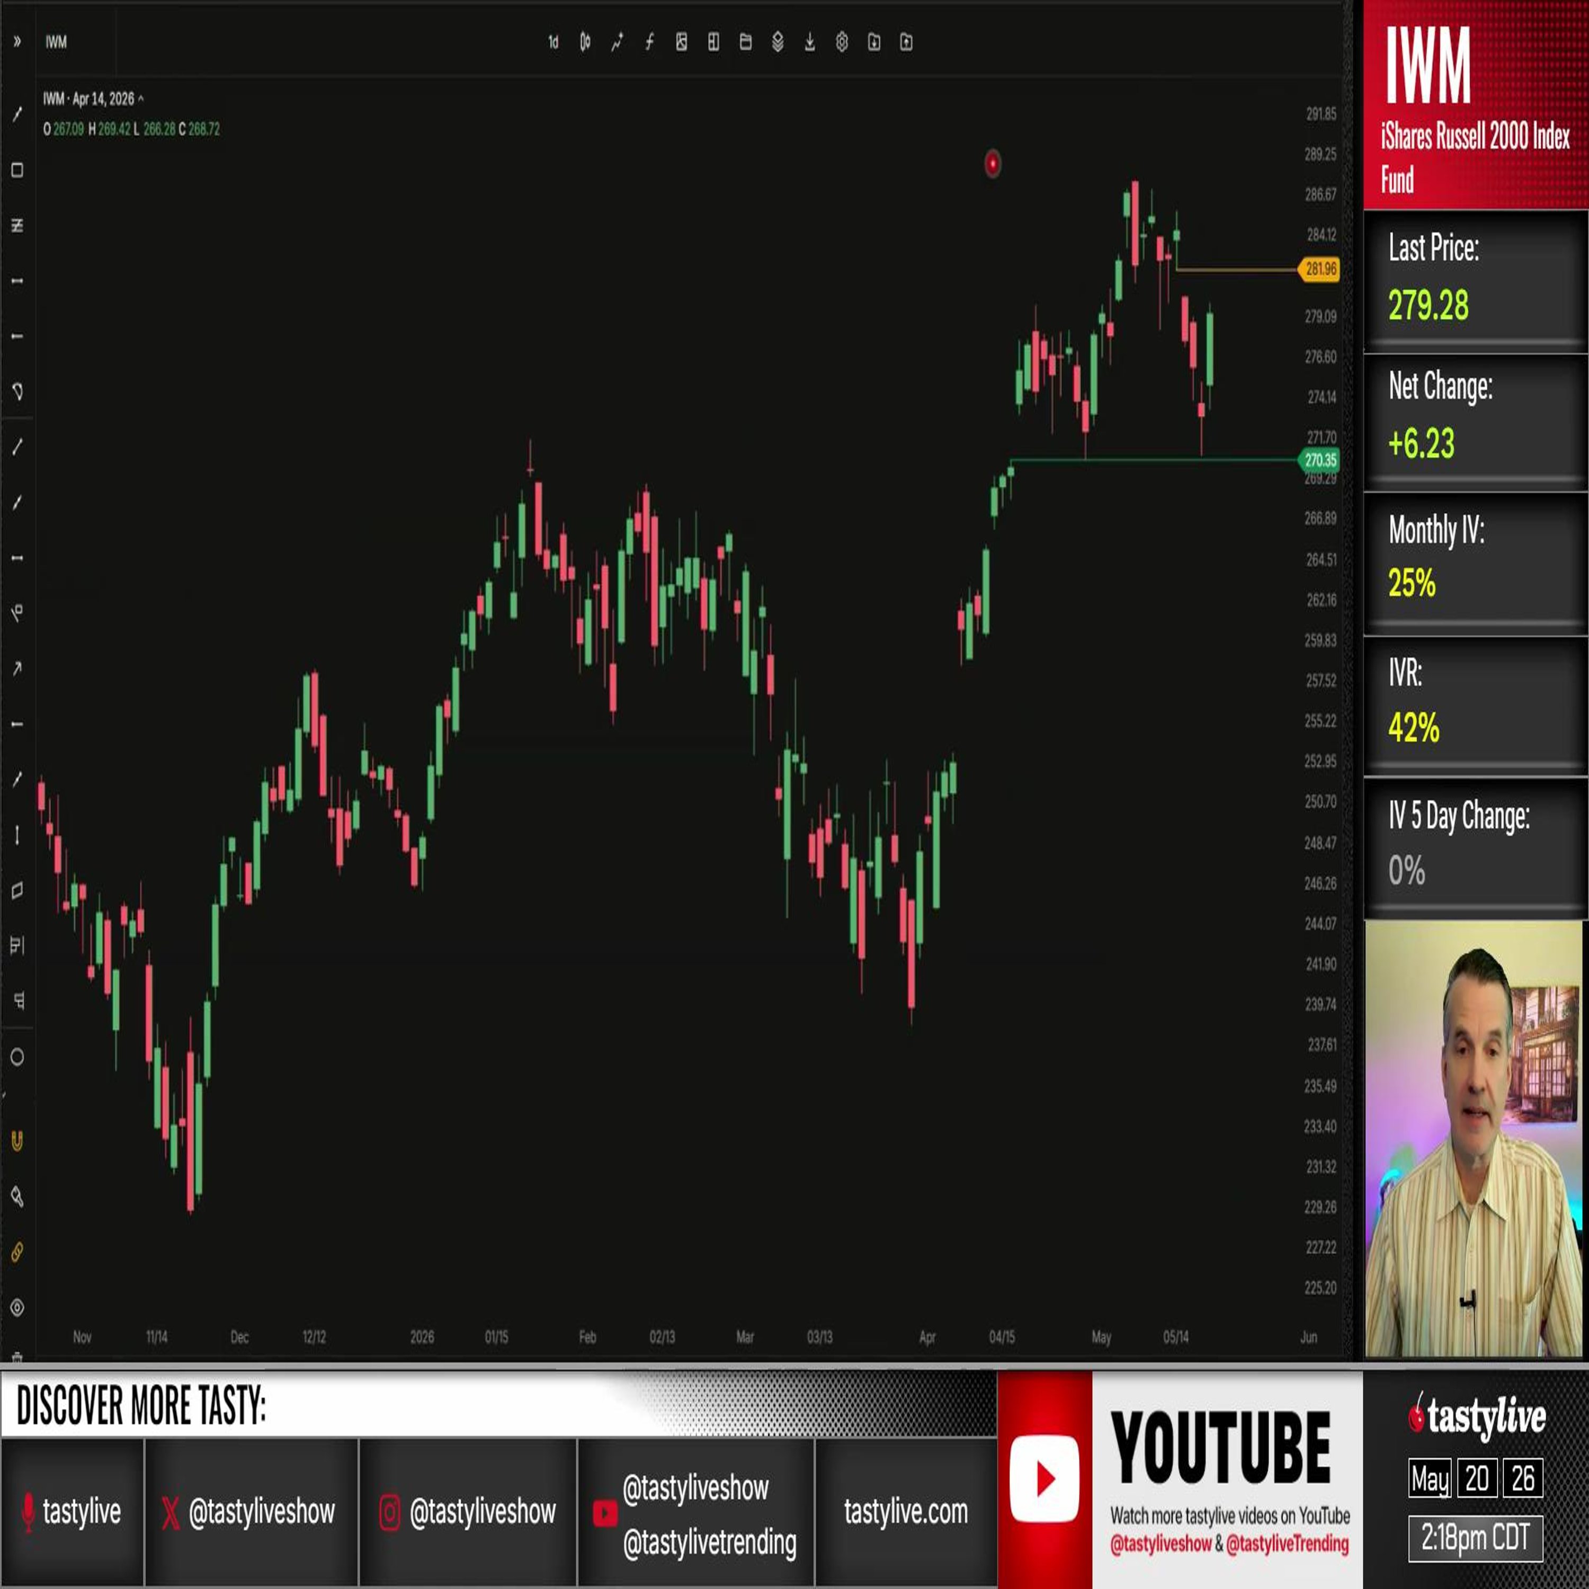Click the IVR value 42%
The height and width of the screenshot is (1589, 1589).
[x=1413, y=728]
